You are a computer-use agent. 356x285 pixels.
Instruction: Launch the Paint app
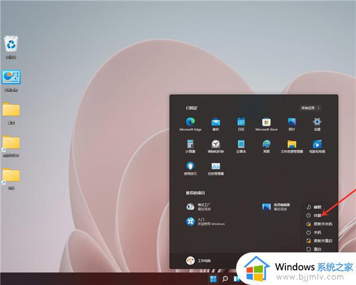pyautogui.click(x=266, y=146)
